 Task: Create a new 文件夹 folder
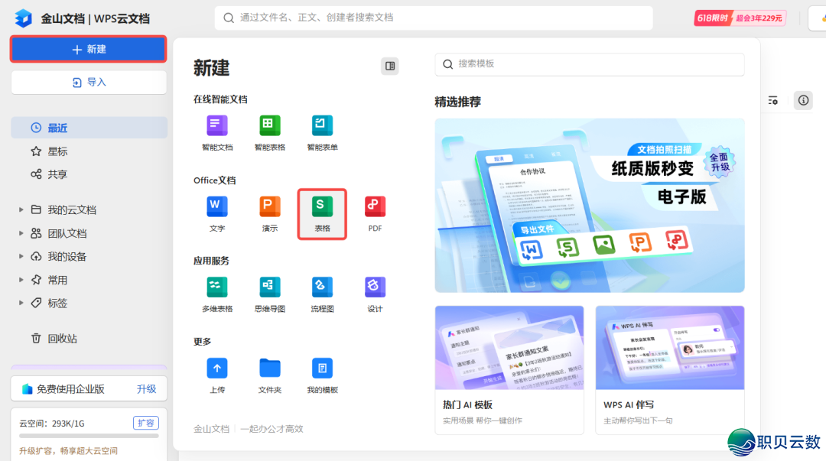tap(270, 375)
